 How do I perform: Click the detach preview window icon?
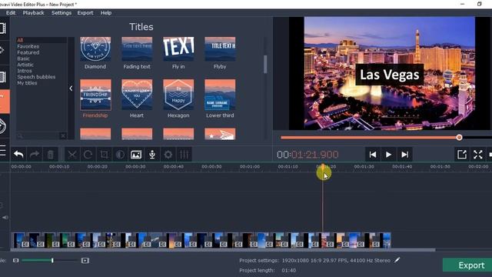coord(462,154)
